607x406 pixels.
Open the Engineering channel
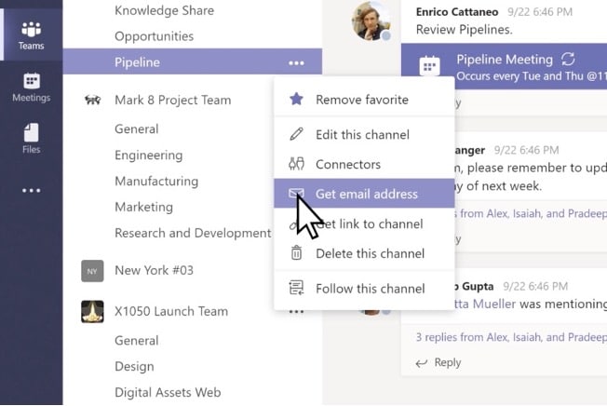(149, 156)
